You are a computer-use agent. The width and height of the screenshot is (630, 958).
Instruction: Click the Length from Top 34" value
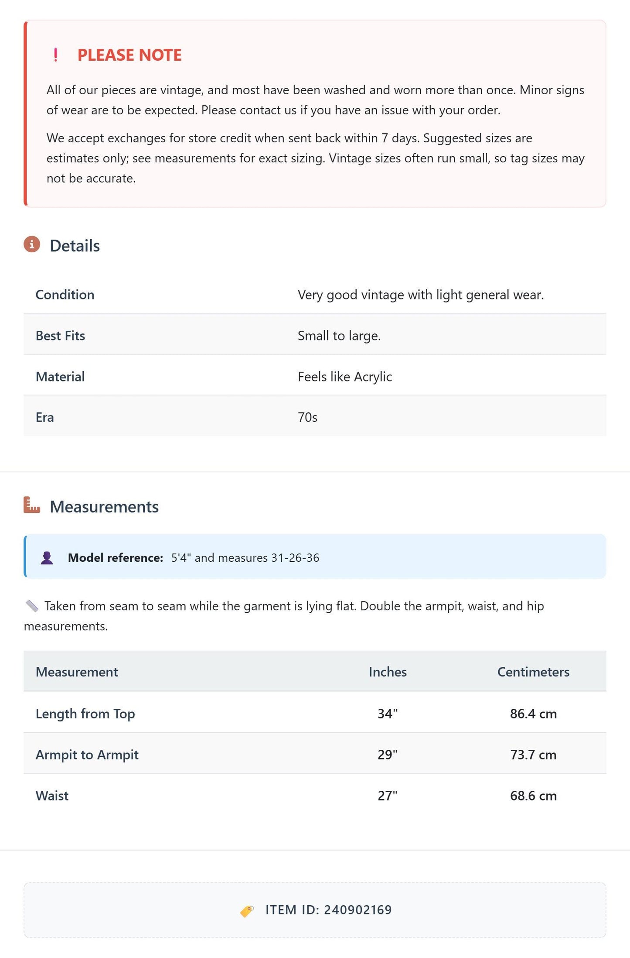(x=388, y=714)
